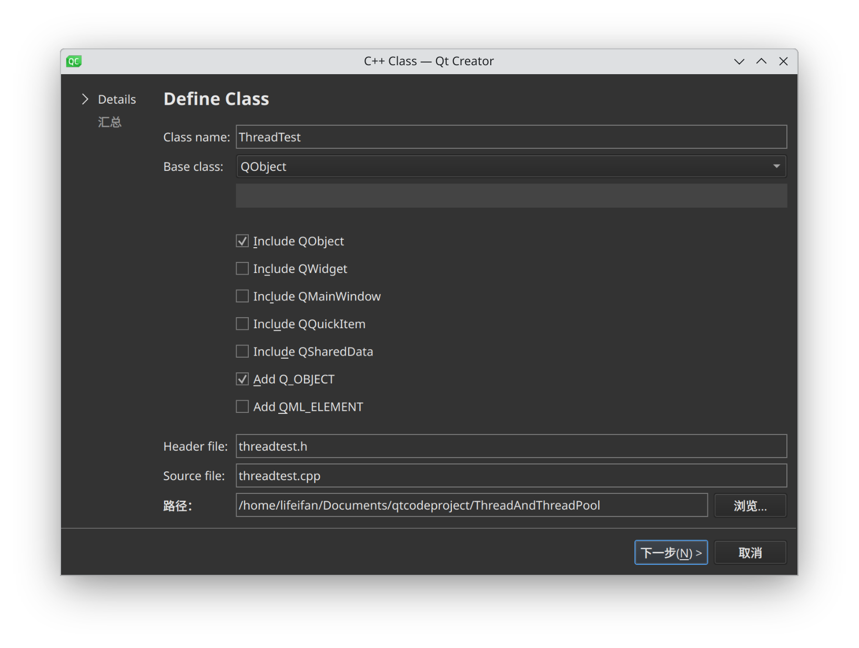Click the 下一步(N) next button
This screenshot has height=648, width=859.
[x=671, y=552]
